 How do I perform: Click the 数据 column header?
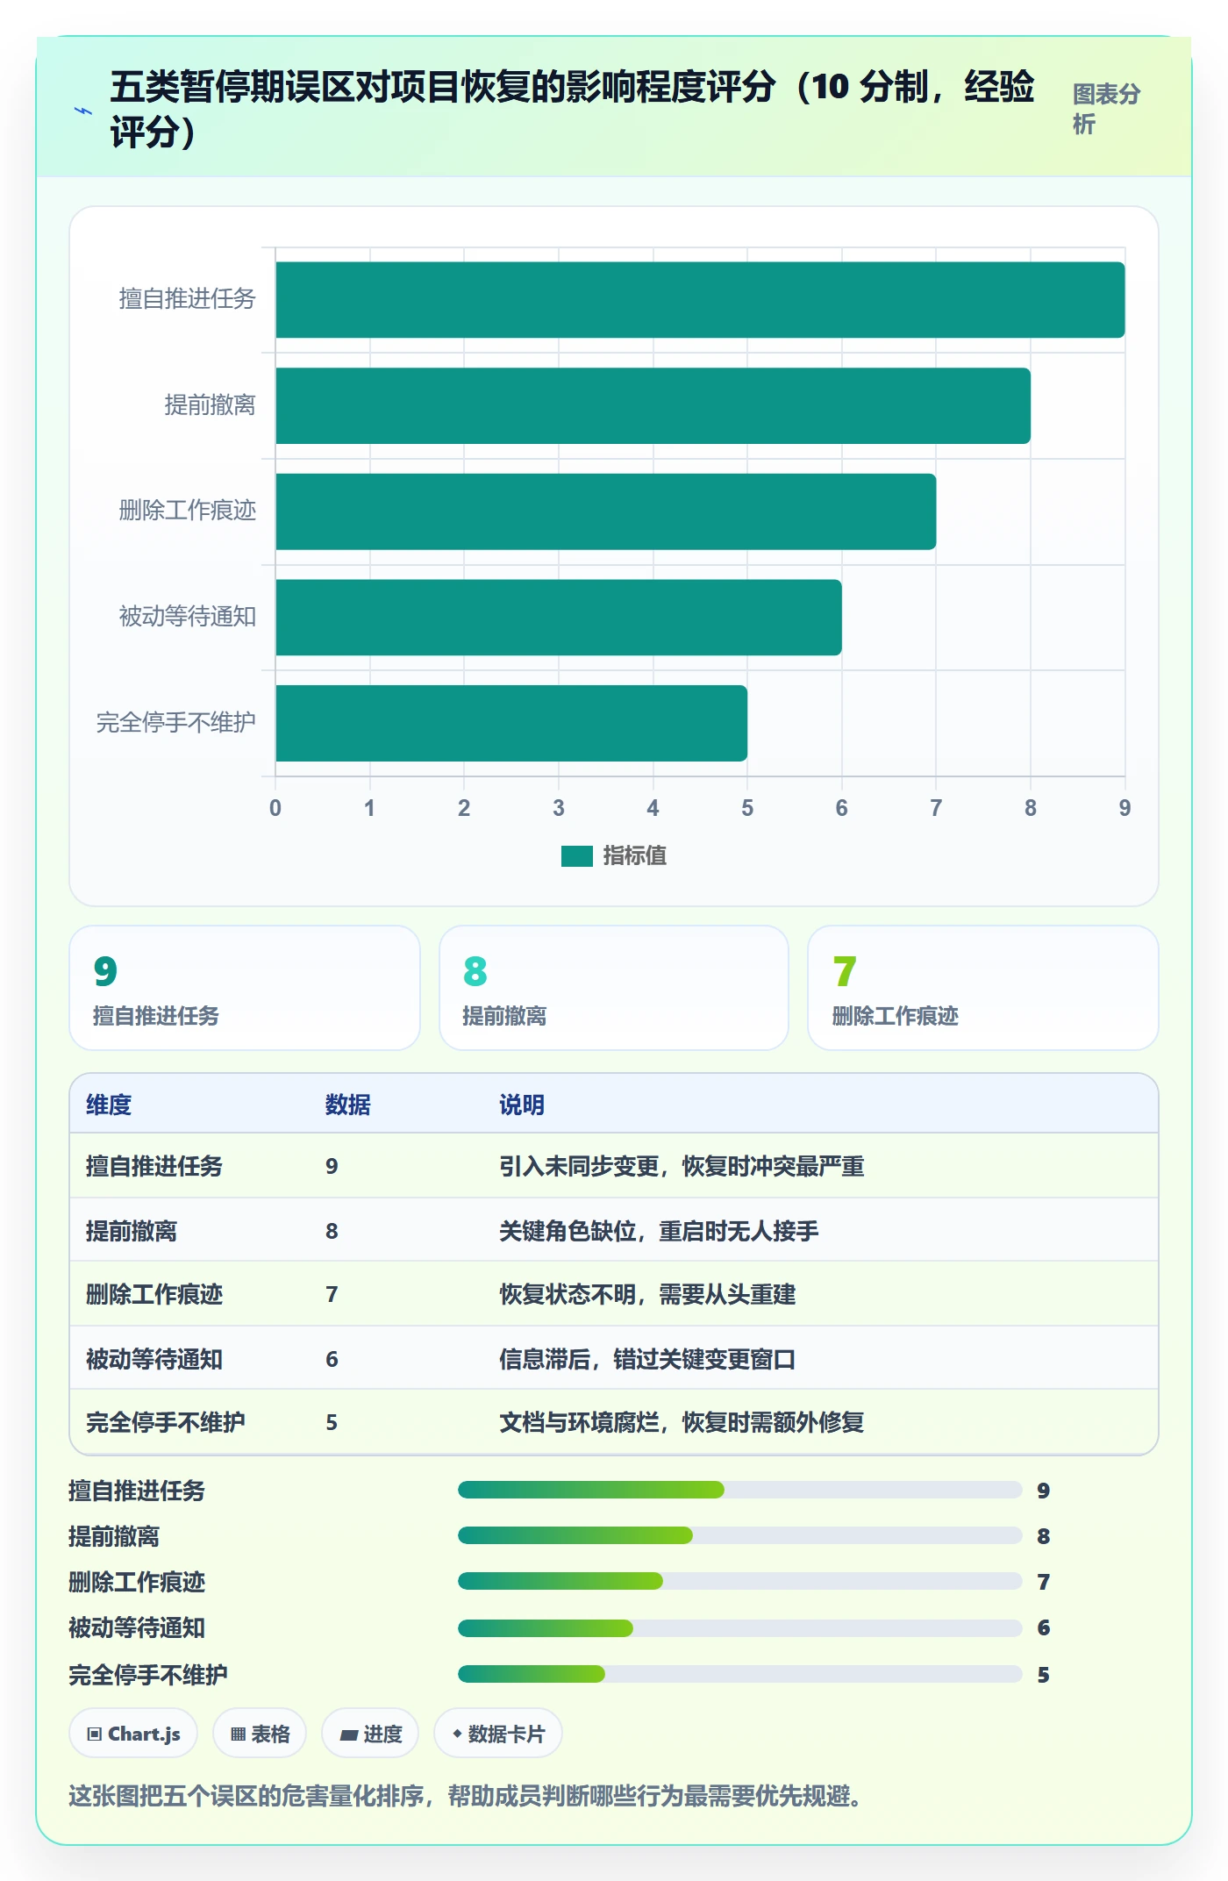348,1105
